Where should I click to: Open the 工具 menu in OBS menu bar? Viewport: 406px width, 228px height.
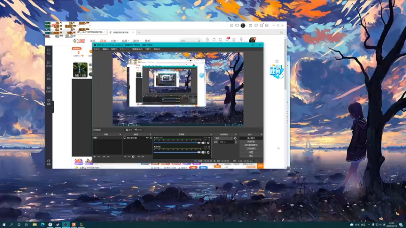point(148,49)
